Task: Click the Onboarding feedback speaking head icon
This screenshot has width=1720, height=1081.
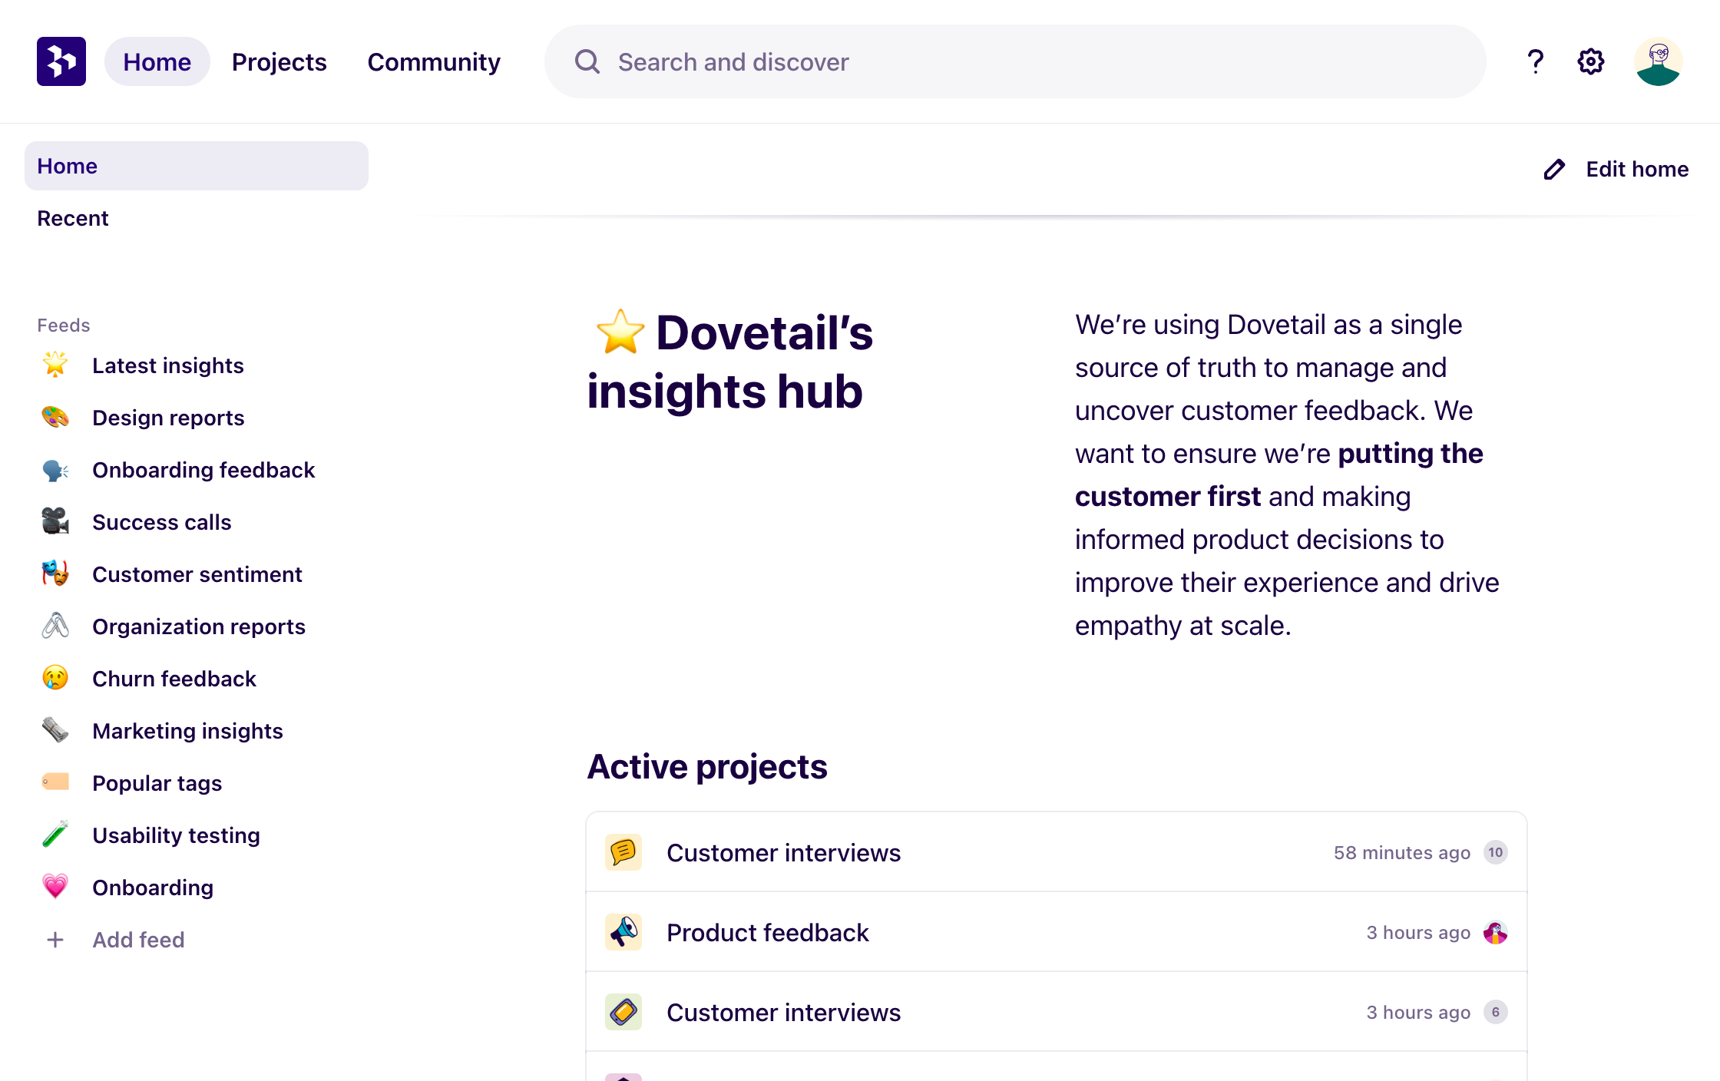Action: pyautogui.click(x=55, y=469)
